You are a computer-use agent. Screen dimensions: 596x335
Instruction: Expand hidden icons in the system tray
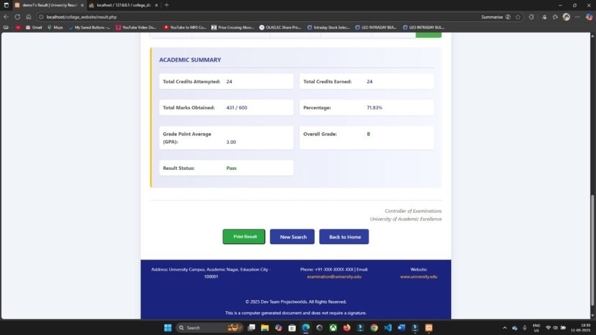pyautogui.click(x=504, y=326)
